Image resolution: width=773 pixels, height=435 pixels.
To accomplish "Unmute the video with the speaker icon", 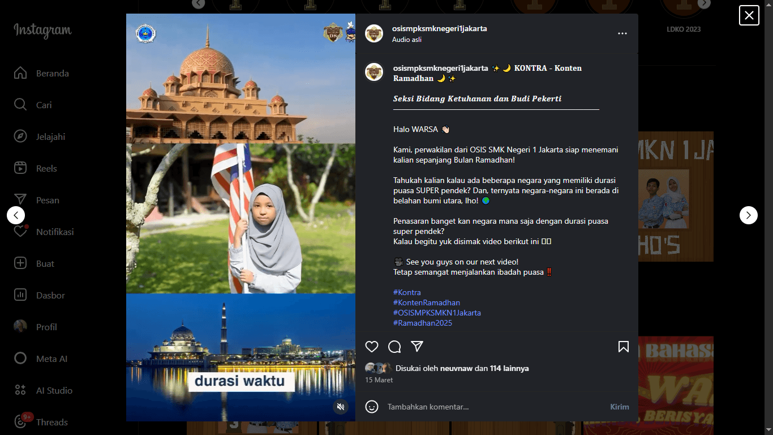I will tap(340, 407).
